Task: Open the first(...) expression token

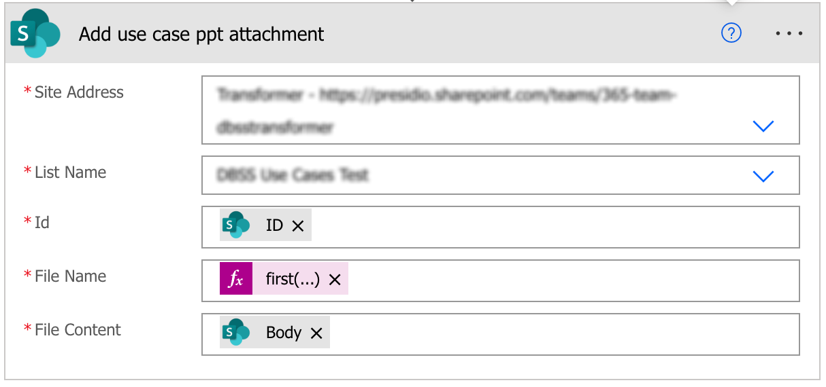Action: click(293, 279)
